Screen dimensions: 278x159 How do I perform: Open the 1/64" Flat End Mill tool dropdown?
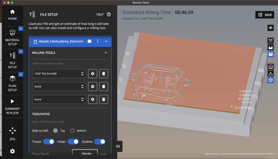pyautogui.click(x=59, y=74)
